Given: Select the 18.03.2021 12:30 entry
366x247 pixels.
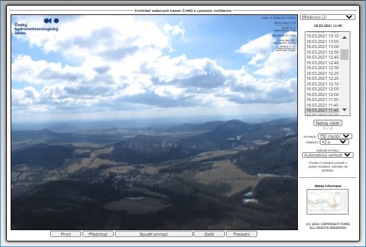Looking at the screenshot, I should click(322, 68).
